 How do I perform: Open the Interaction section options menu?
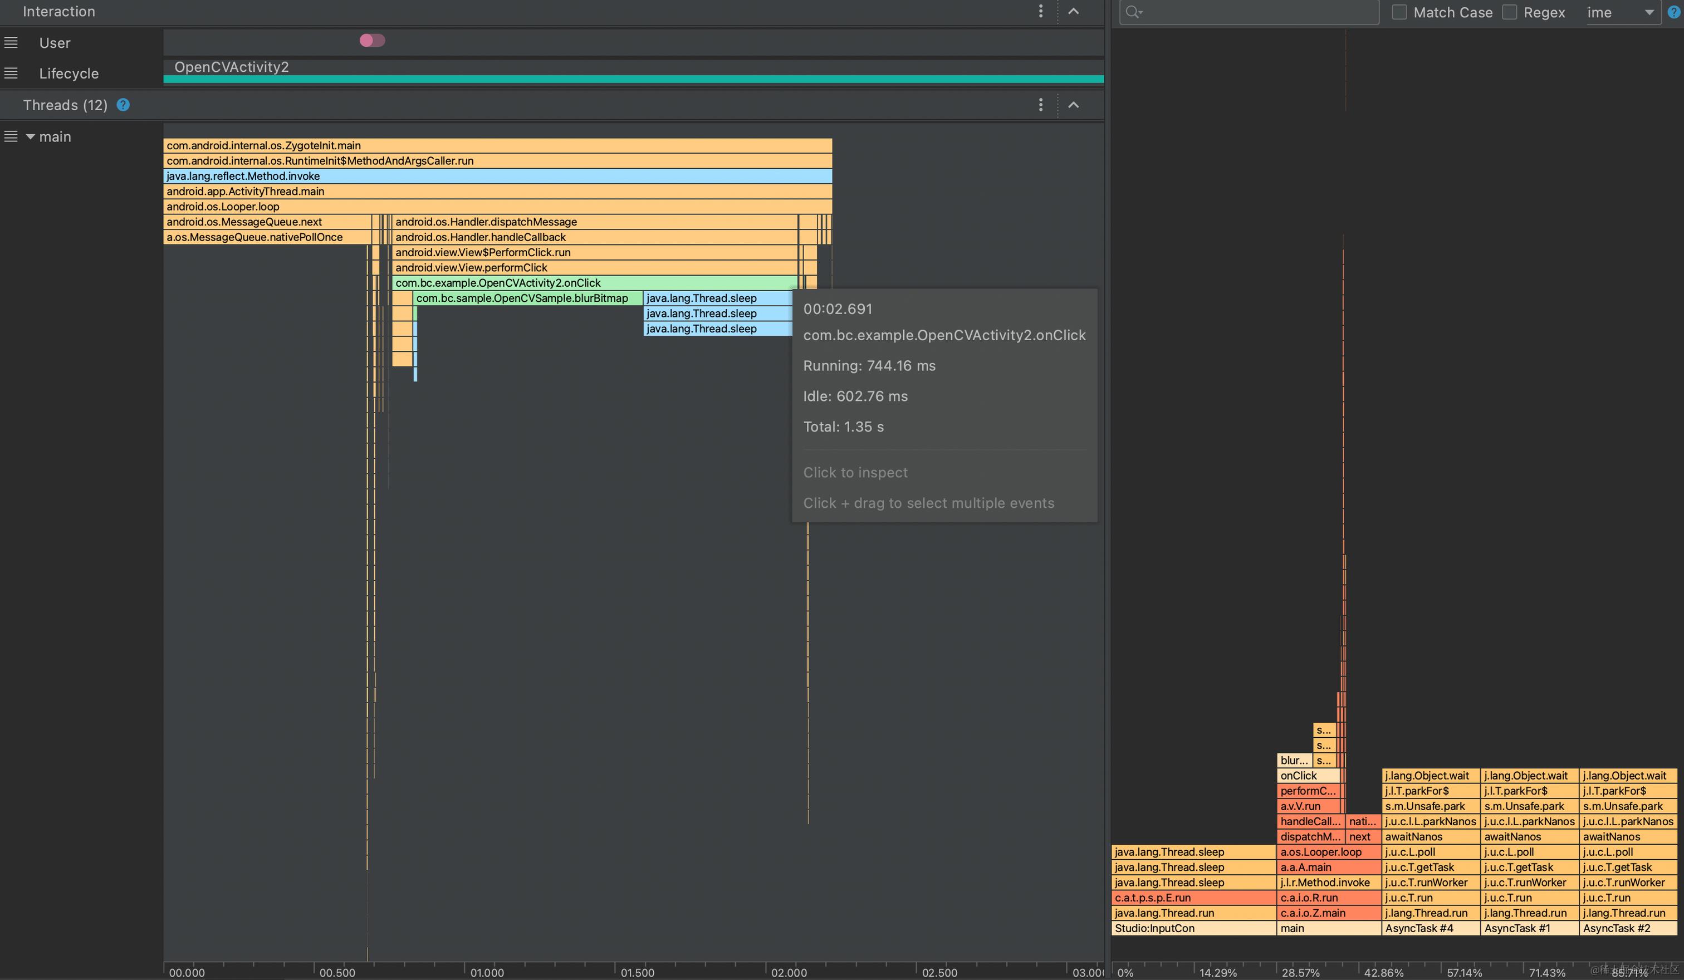point(1040,11)
